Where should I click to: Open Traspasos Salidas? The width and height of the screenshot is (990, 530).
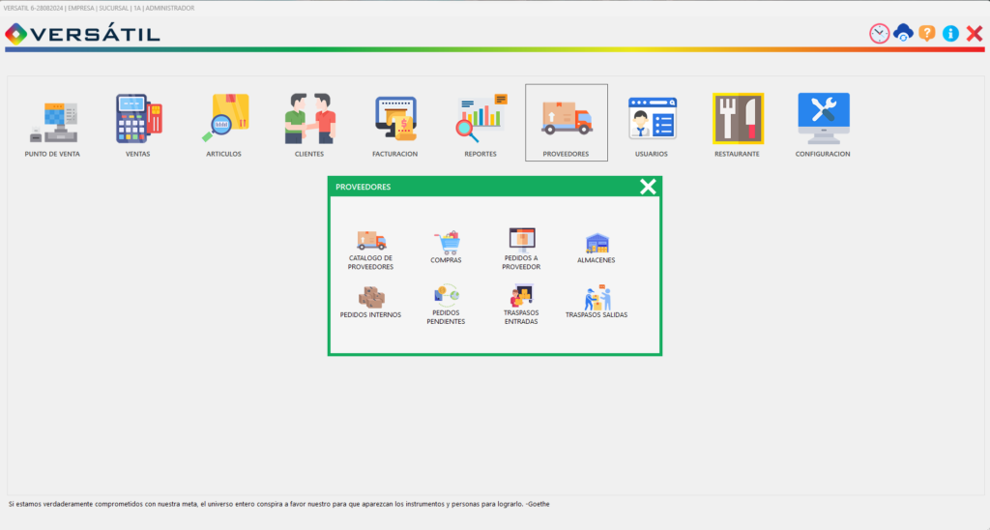pyautogui.click(x=597, y=302)
